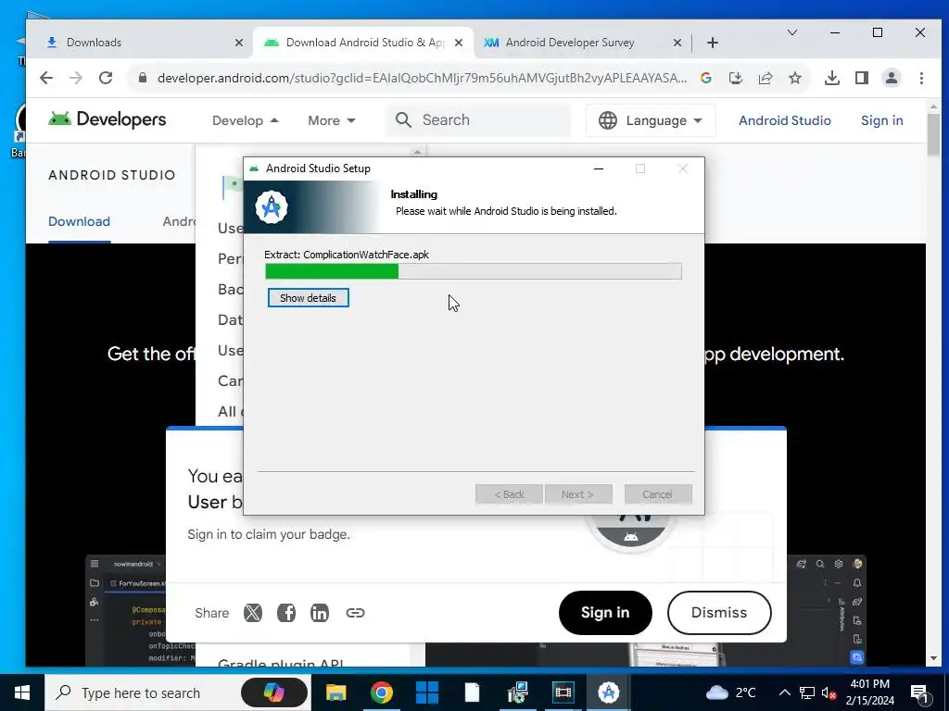949x711 pixels.
Task: Share badge on Facebook
Action: coord(286,613)
